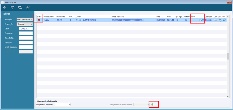Open the Situação dropdown
Viewport: 233px width, 110px height.
click(25, 19)
